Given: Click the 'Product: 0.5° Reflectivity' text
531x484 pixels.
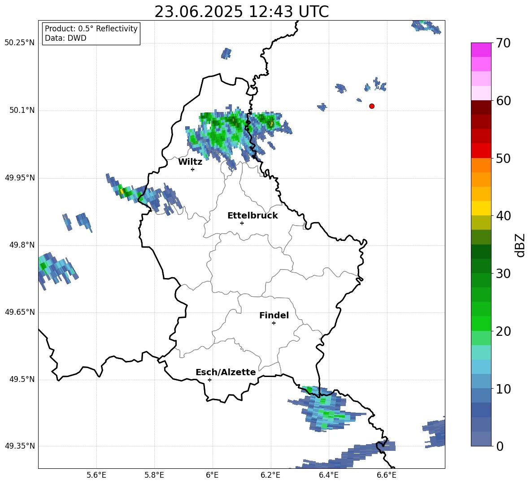Looking at the screenshot, I should point(91,28).
